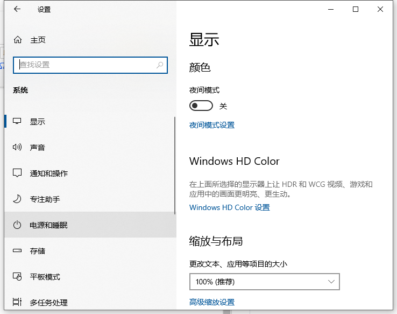Open the 夜间模式设置 link
Screen dimensions: 397x314
(x=212, y=125)
